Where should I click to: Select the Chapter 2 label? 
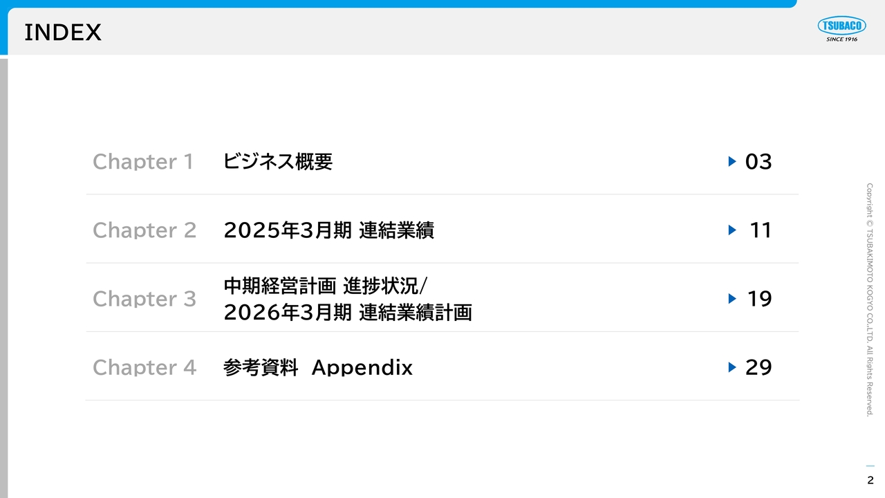pos(145,230)
